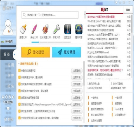This screenshot has width=134, height=127.
Task: Select 首页 in the left sidebar
Action: click(7, 54)
